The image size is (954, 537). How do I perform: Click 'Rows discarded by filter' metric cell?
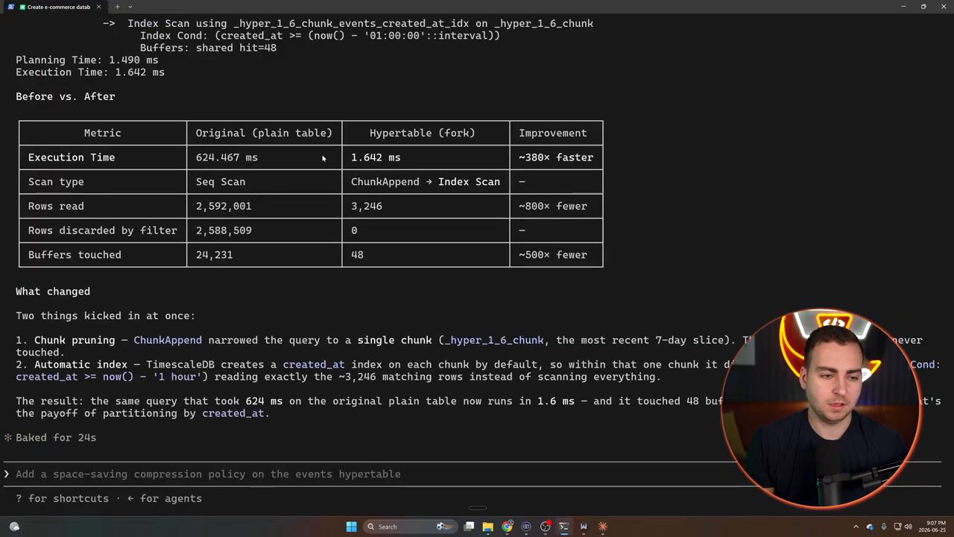[x=103, y=230]
